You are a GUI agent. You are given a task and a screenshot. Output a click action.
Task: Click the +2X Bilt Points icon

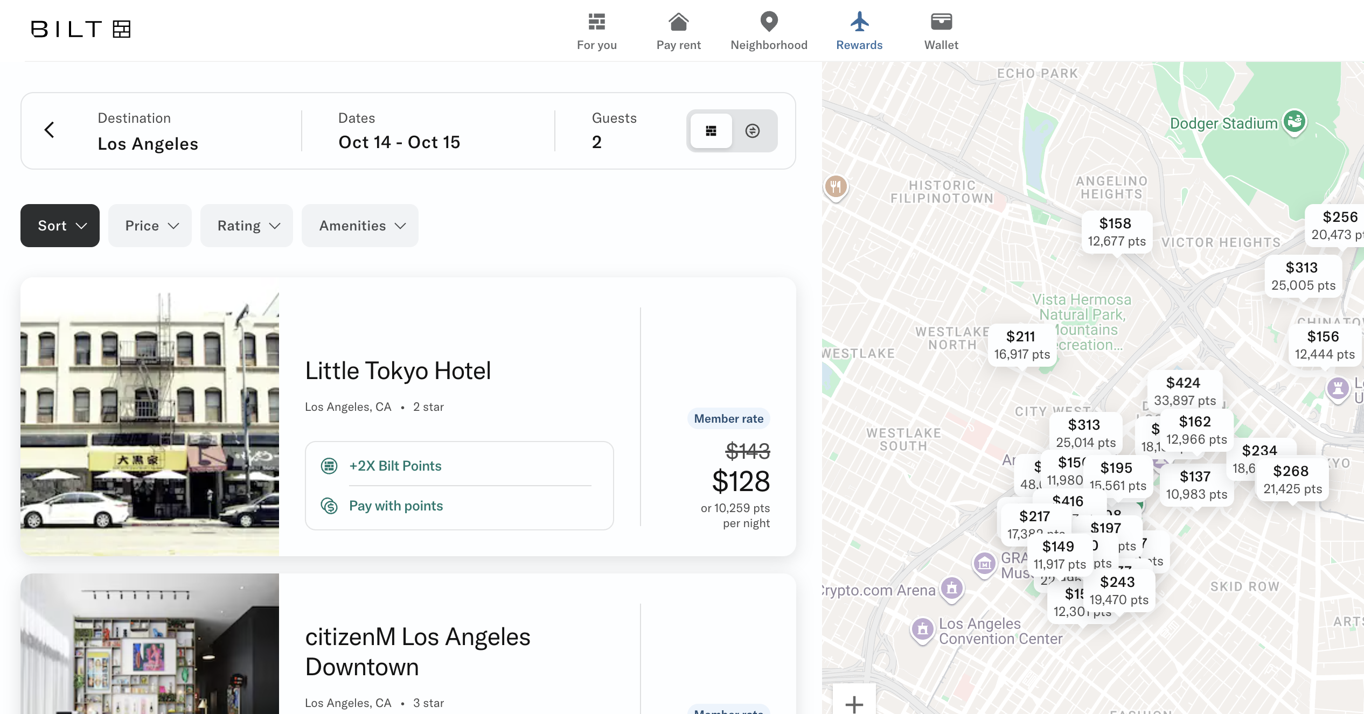point(329,466)
